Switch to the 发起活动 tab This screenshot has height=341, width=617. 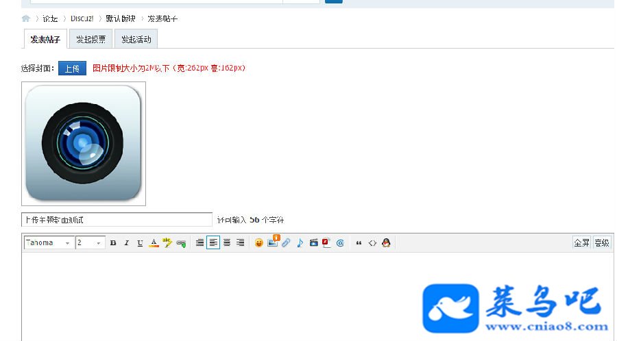[x=136, y=39]
